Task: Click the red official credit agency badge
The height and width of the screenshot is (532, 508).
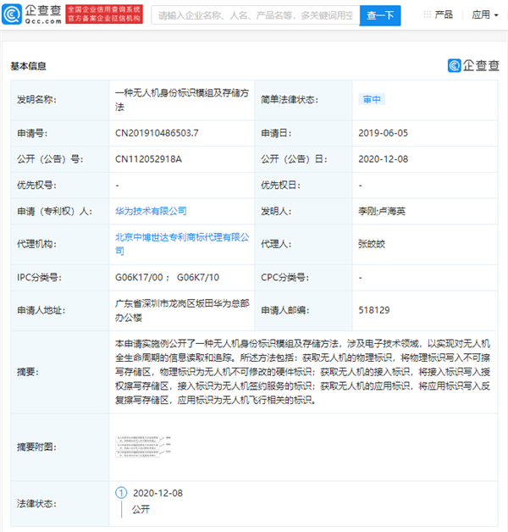Action: [x=104, y=14]
